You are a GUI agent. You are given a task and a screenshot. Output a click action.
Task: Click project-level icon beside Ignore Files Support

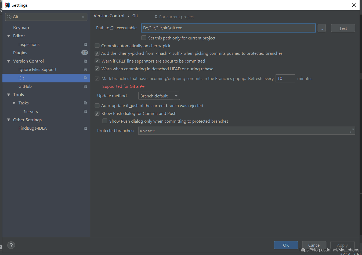(x=85, y=70)
